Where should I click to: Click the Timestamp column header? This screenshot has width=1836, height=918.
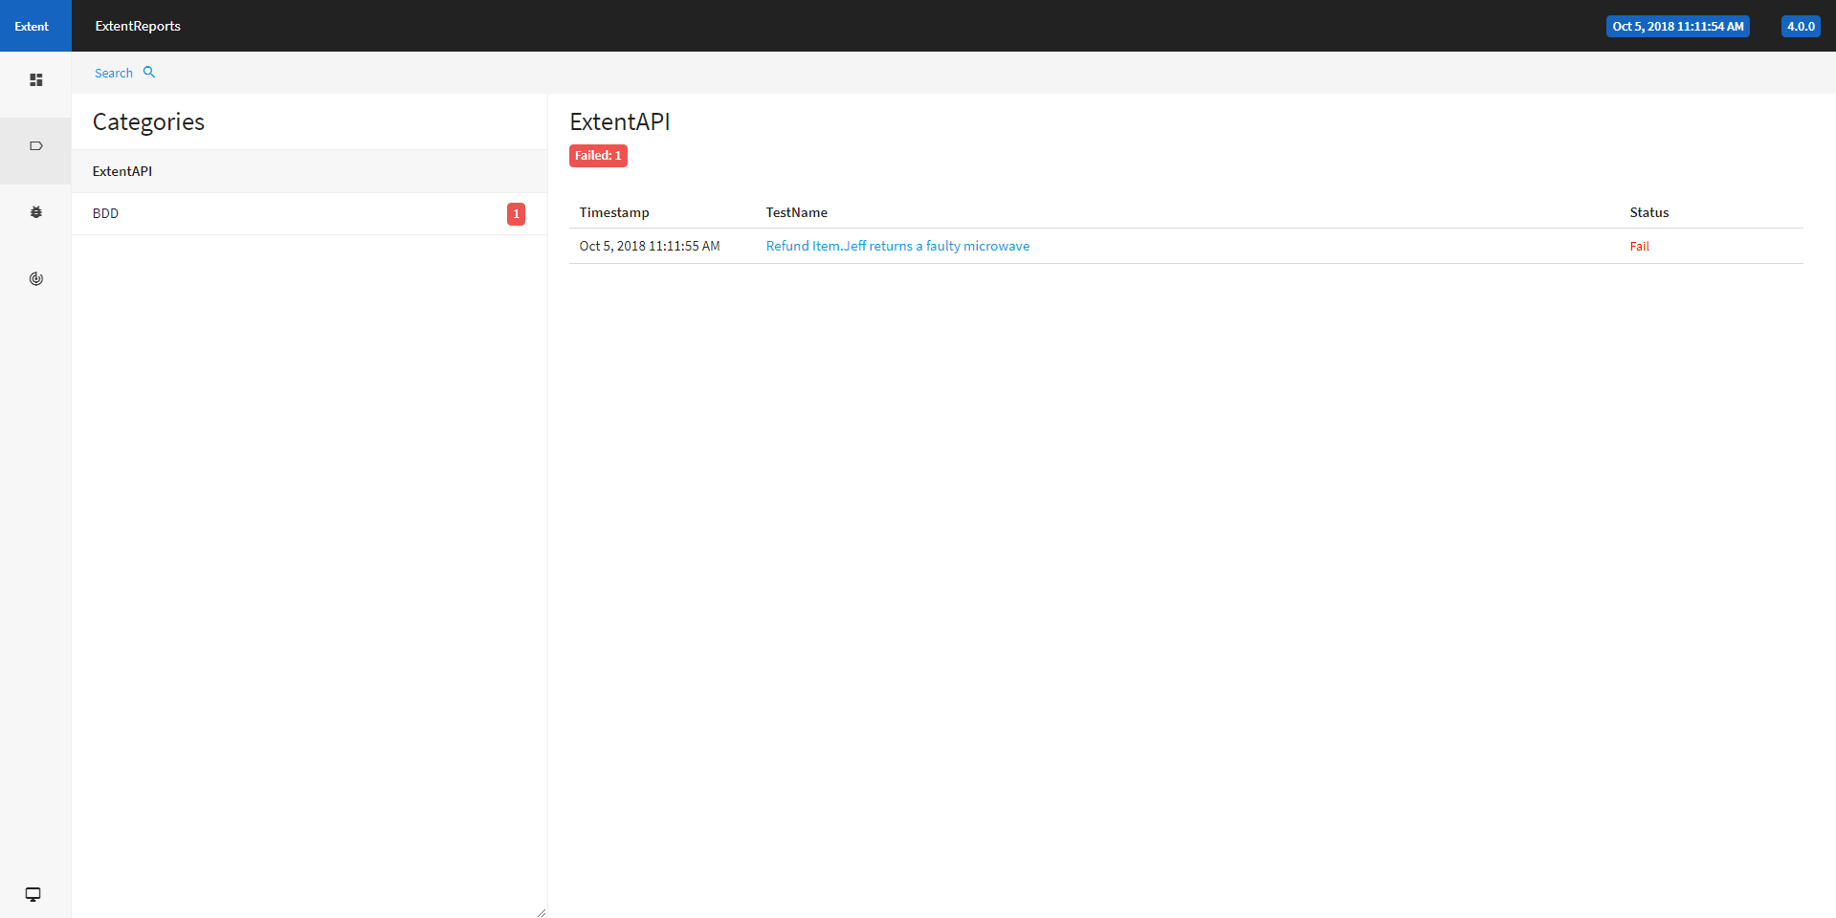click(614, 212)
